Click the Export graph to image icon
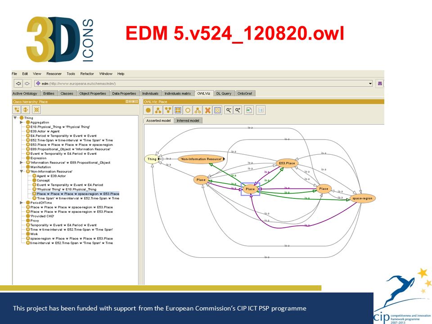432x324 pixels. point(249,111)
